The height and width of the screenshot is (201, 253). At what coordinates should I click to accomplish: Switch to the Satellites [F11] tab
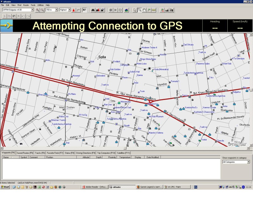[123, 153]
